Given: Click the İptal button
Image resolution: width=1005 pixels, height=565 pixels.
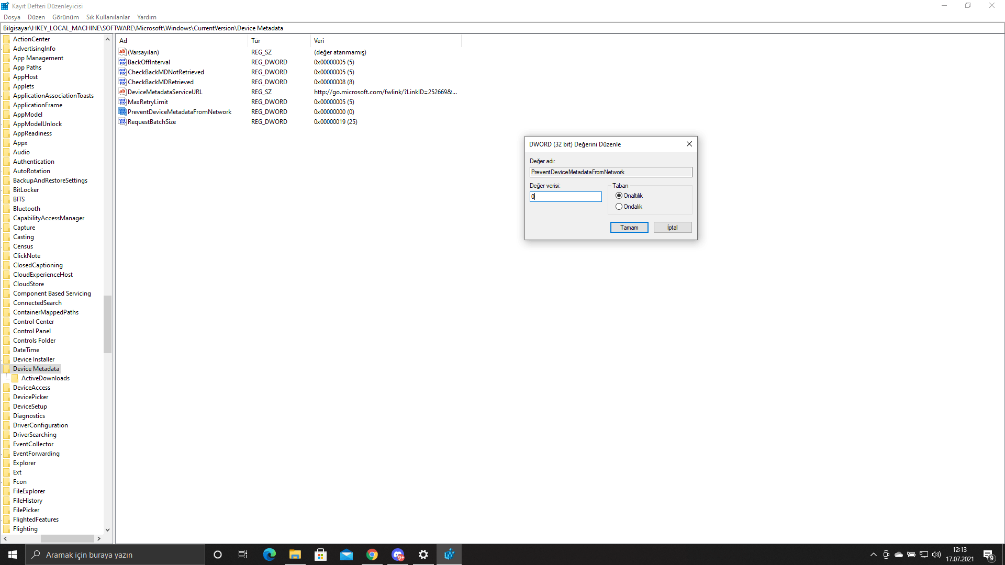Looking at the screenshot, I should click(673, 228).
